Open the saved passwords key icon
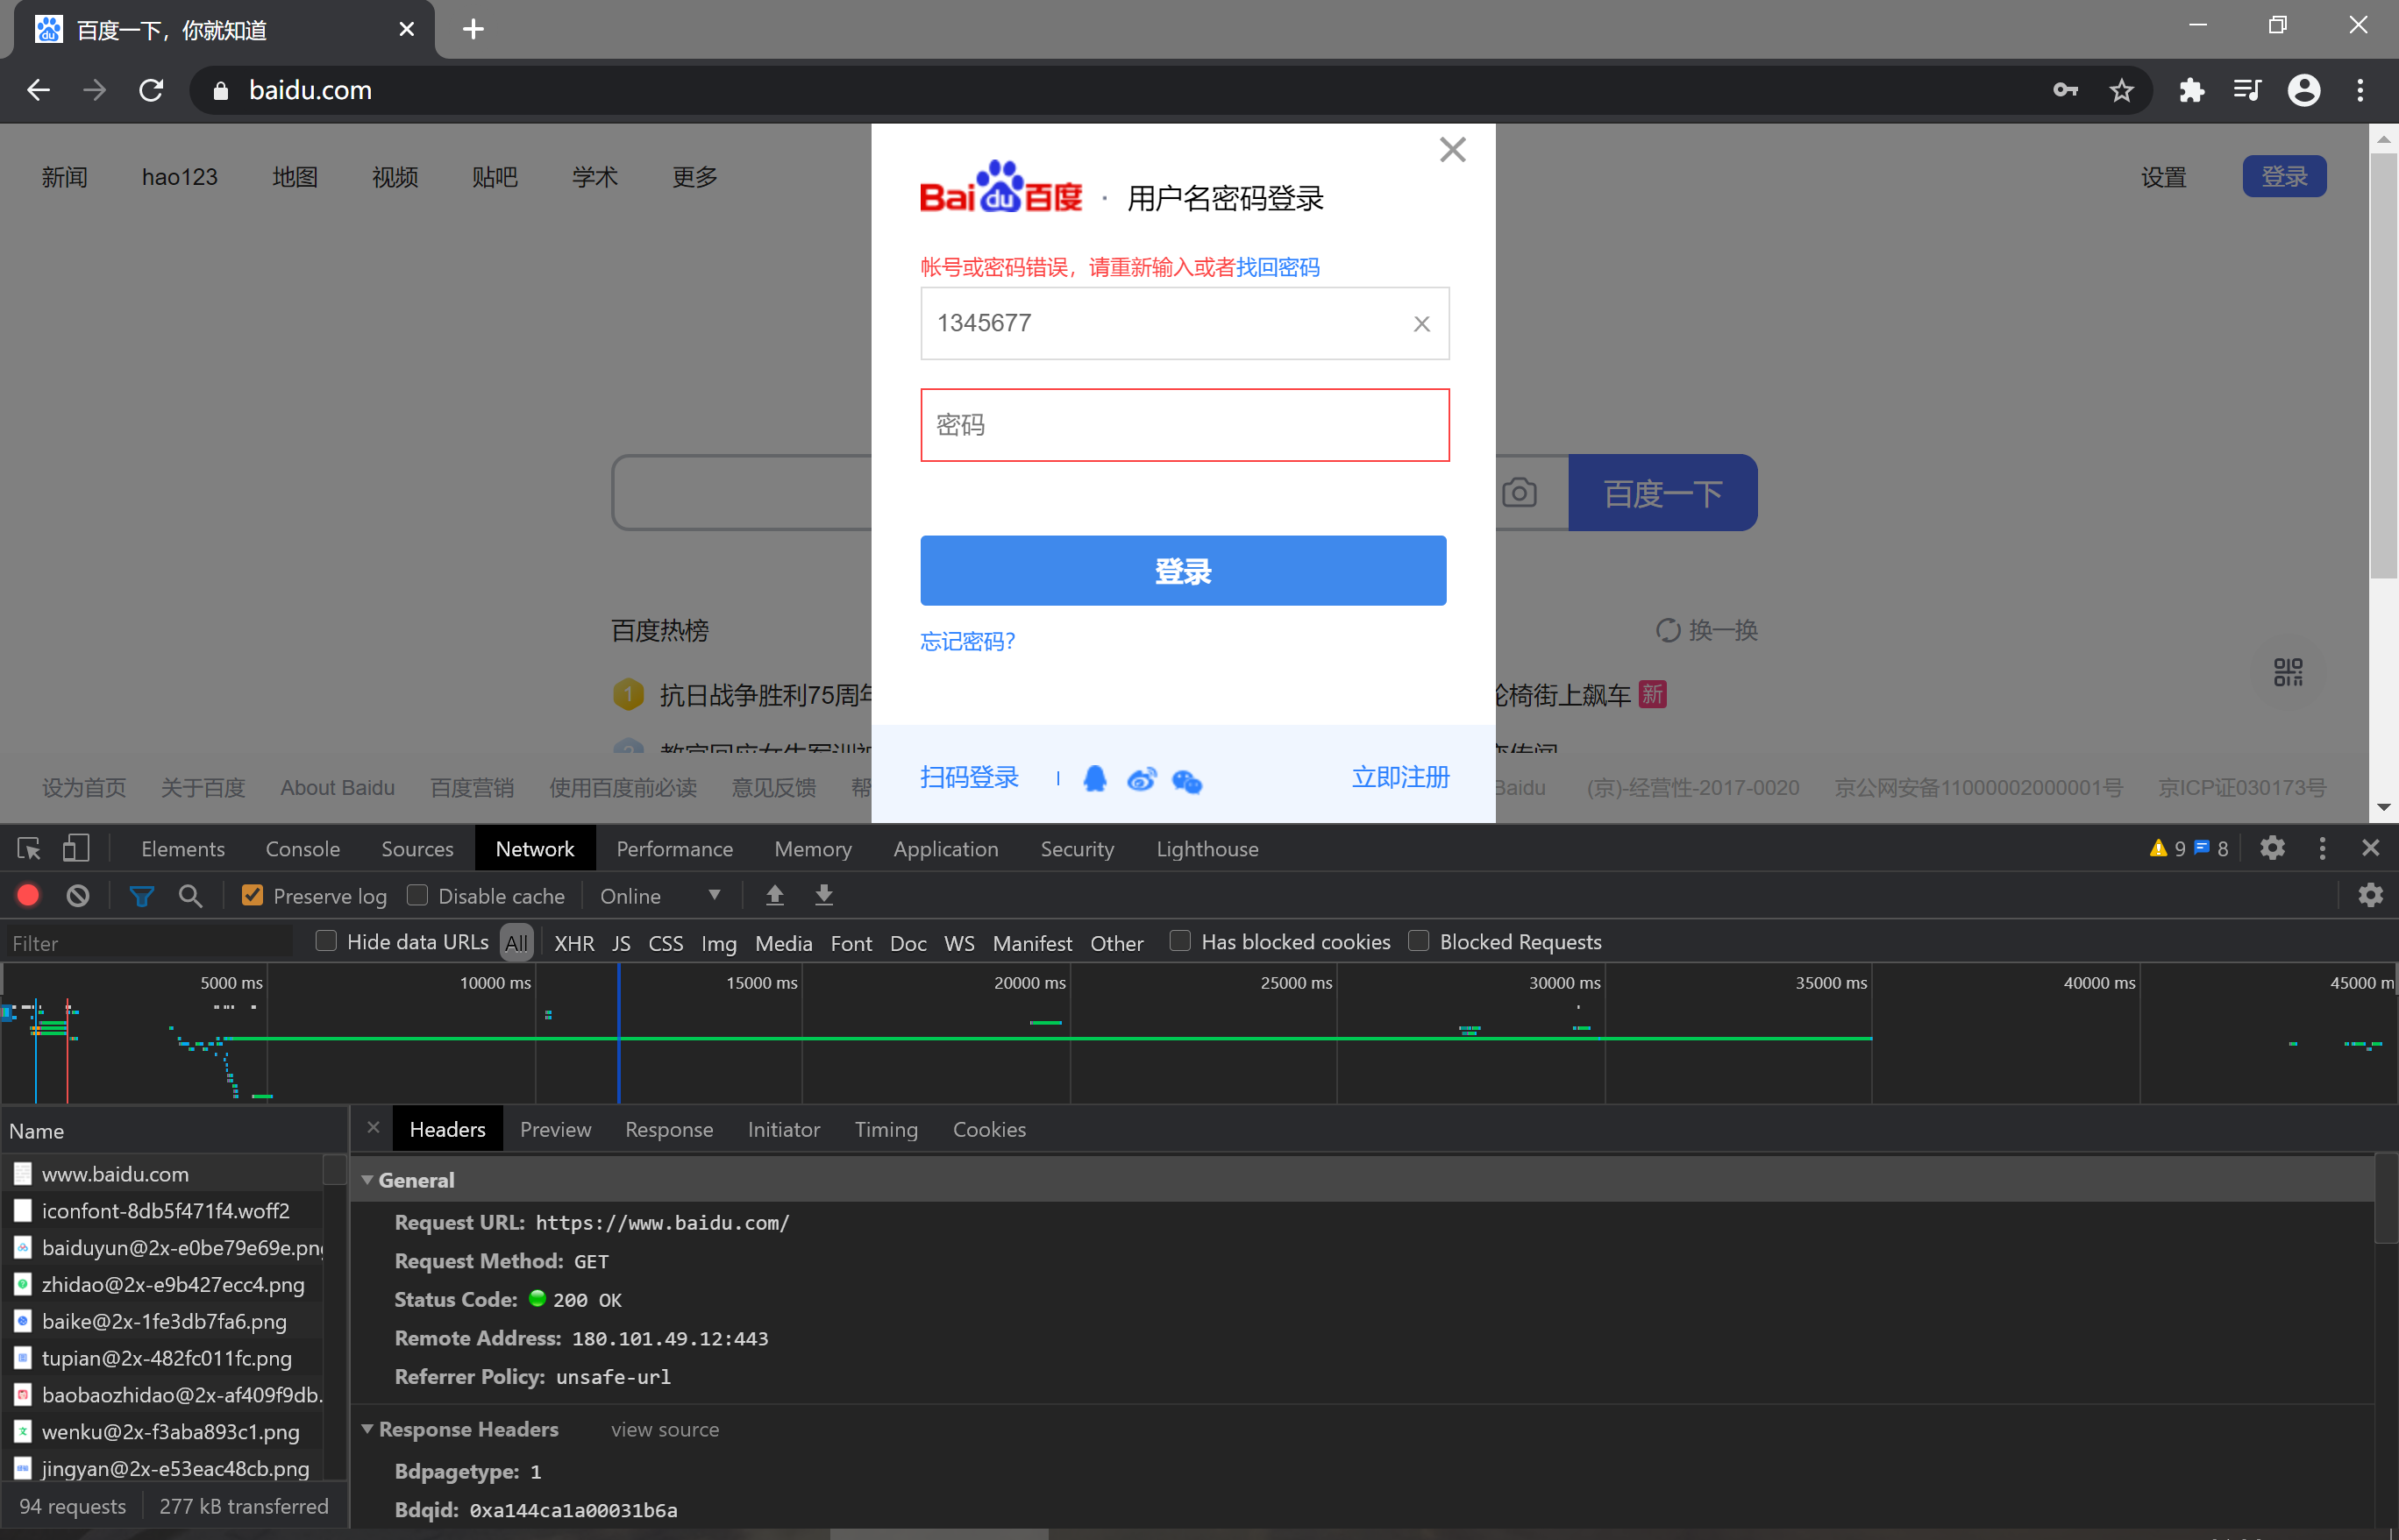 point(2065,90)
